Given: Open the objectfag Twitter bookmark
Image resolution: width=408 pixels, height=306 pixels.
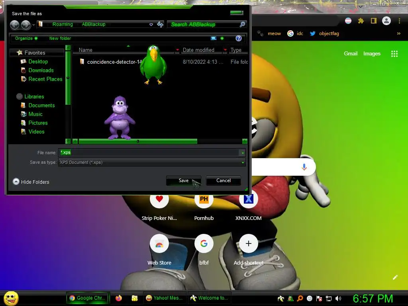Looking at the screenshot, I should click(x=324, y=33).
